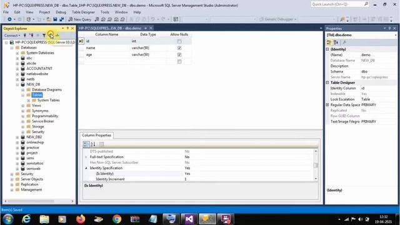Collapse the (Identity) section in Properties

tap(327, 49)
